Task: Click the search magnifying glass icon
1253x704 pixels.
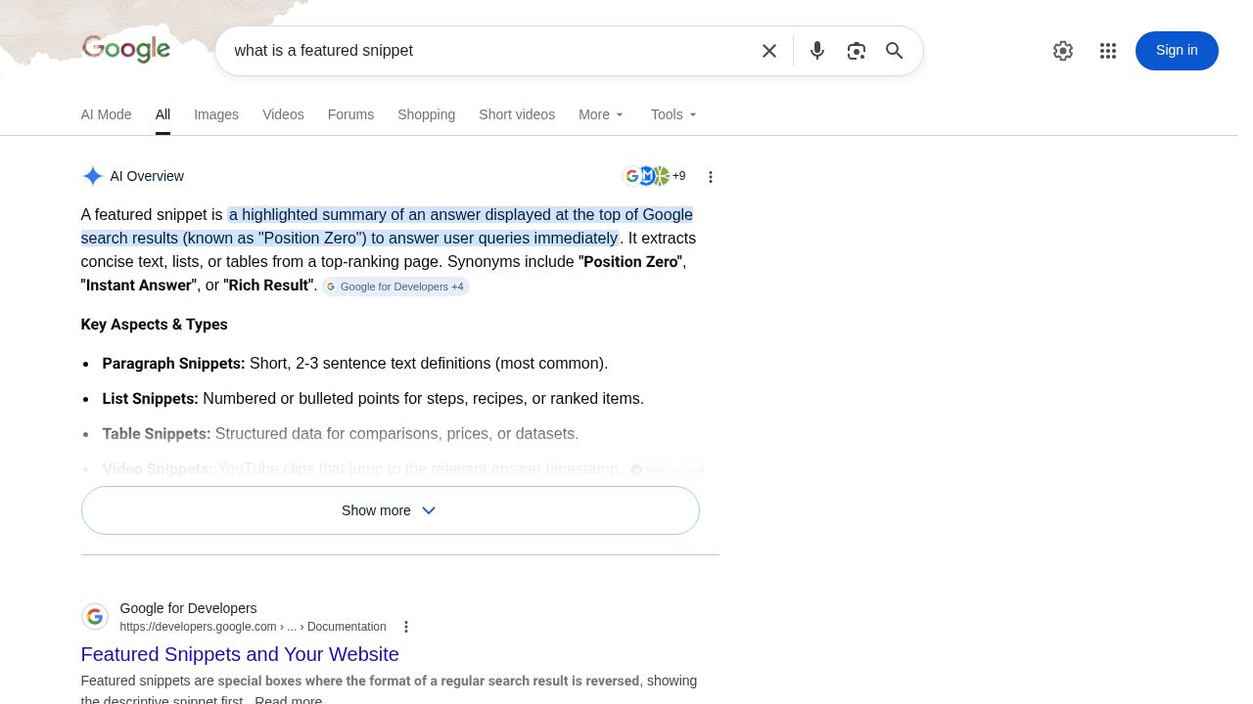Action: [x=894, y=50]
